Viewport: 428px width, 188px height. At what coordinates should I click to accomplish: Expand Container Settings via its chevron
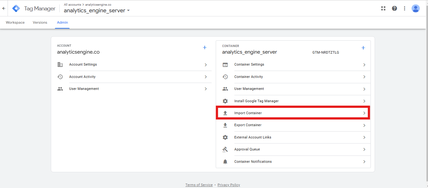364,65
